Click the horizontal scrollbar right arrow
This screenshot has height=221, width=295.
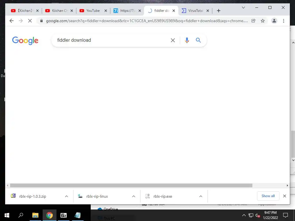(287, 186)
